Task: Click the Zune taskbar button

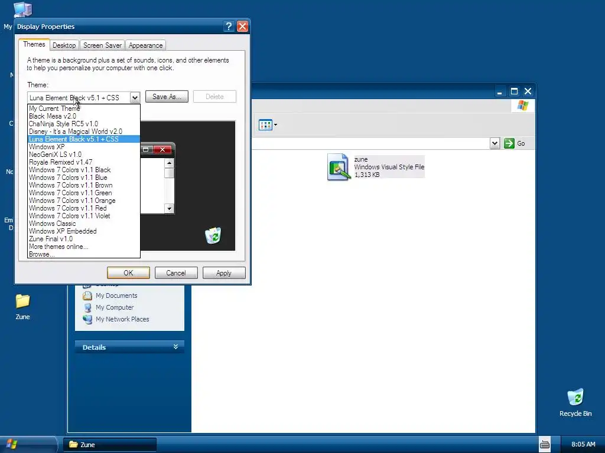Action: 110,445
